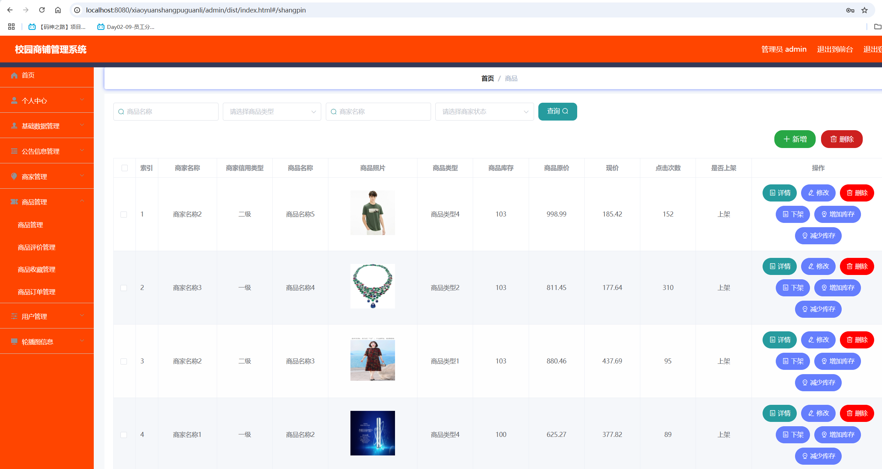Viewport: 882px width, 469px height.
Task: Open the browser apps grid icon
Action: click(11, 27)
